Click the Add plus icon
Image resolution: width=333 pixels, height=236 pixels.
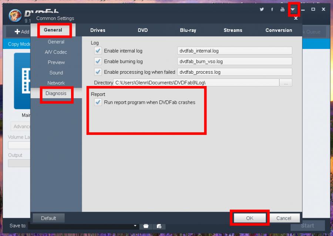click(17, 32)
